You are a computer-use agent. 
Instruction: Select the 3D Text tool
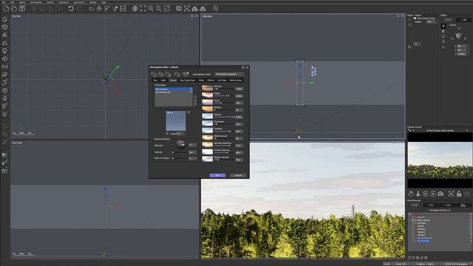(x=4, y=35)
